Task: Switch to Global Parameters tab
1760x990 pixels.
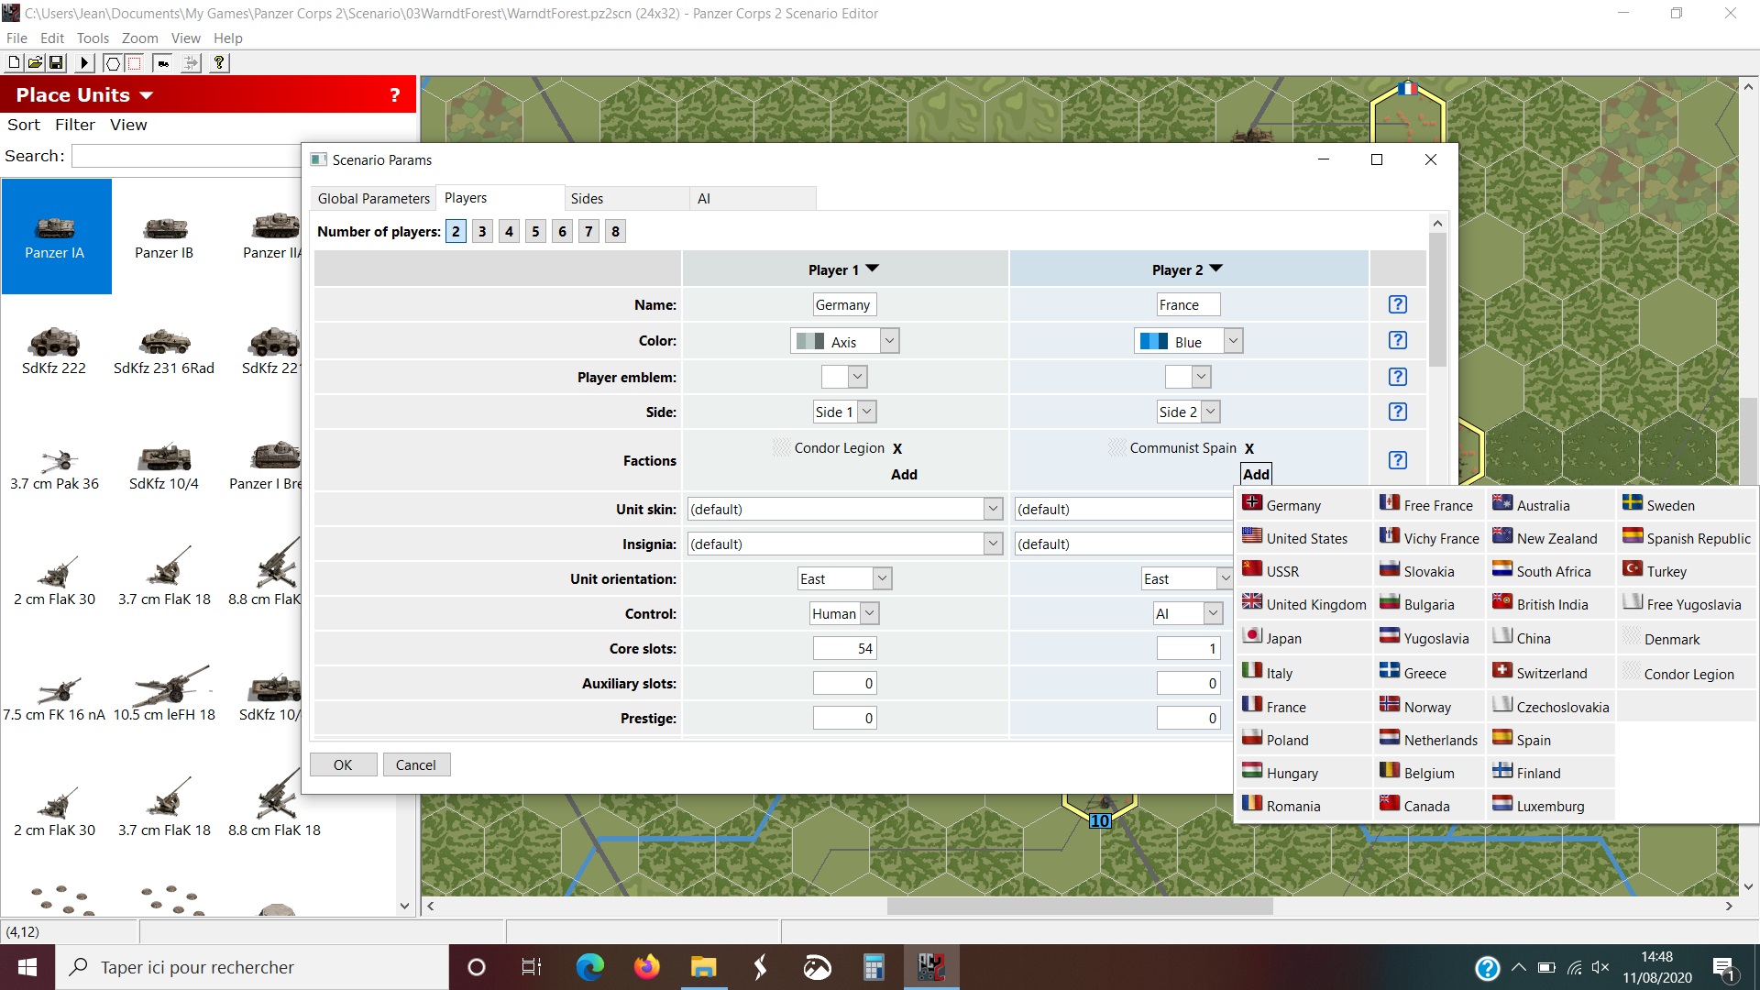Action: (x=373, y=198)
